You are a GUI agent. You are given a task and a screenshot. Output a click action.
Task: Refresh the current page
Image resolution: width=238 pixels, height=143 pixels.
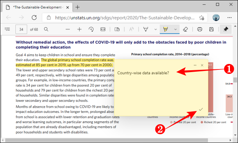34,18
